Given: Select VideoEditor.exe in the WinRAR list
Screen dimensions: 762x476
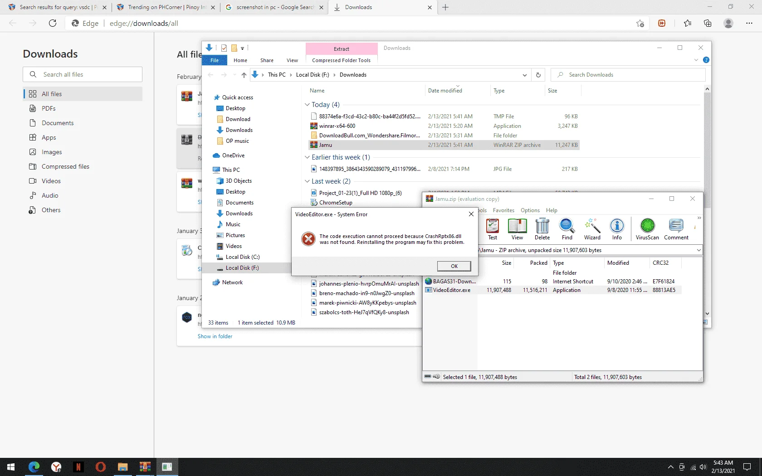Looking at the screenshot, I should pos(452,290).
